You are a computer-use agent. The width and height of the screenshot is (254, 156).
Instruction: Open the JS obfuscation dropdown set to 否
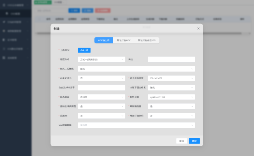tap(101, 116)
